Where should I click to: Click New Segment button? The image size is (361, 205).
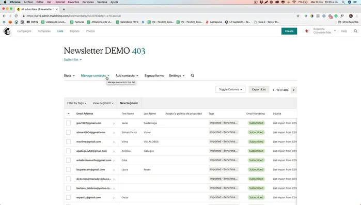click(129, 103)
